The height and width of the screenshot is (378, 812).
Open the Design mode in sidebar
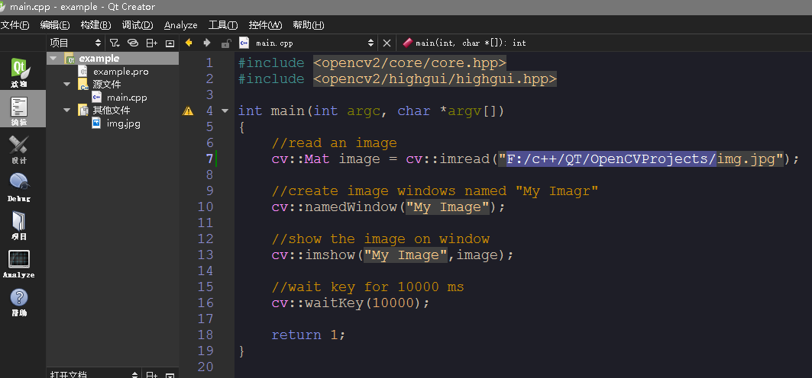18,150
